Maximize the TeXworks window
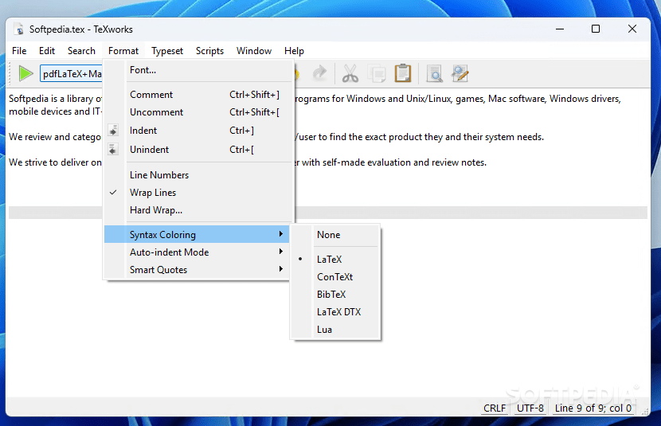This screenshot has width=661, height=426. 596,29
